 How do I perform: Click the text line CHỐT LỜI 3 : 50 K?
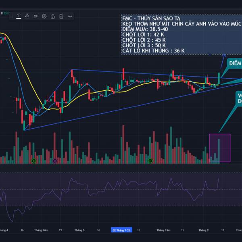(x=144, y=45)
